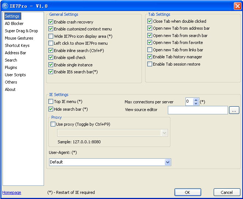This screenshot has width=243, height=199.
Task: Disable the Enable crash recovery checkbox
Action: pos(51,22)
